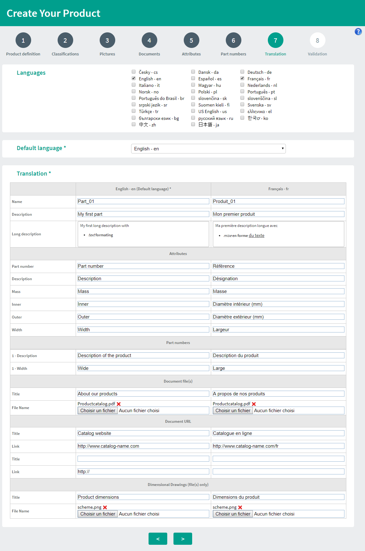Viewport: 365px width, 551px height.
Task: Go to step 8 Validation
Action: click(x=317, y=40)
